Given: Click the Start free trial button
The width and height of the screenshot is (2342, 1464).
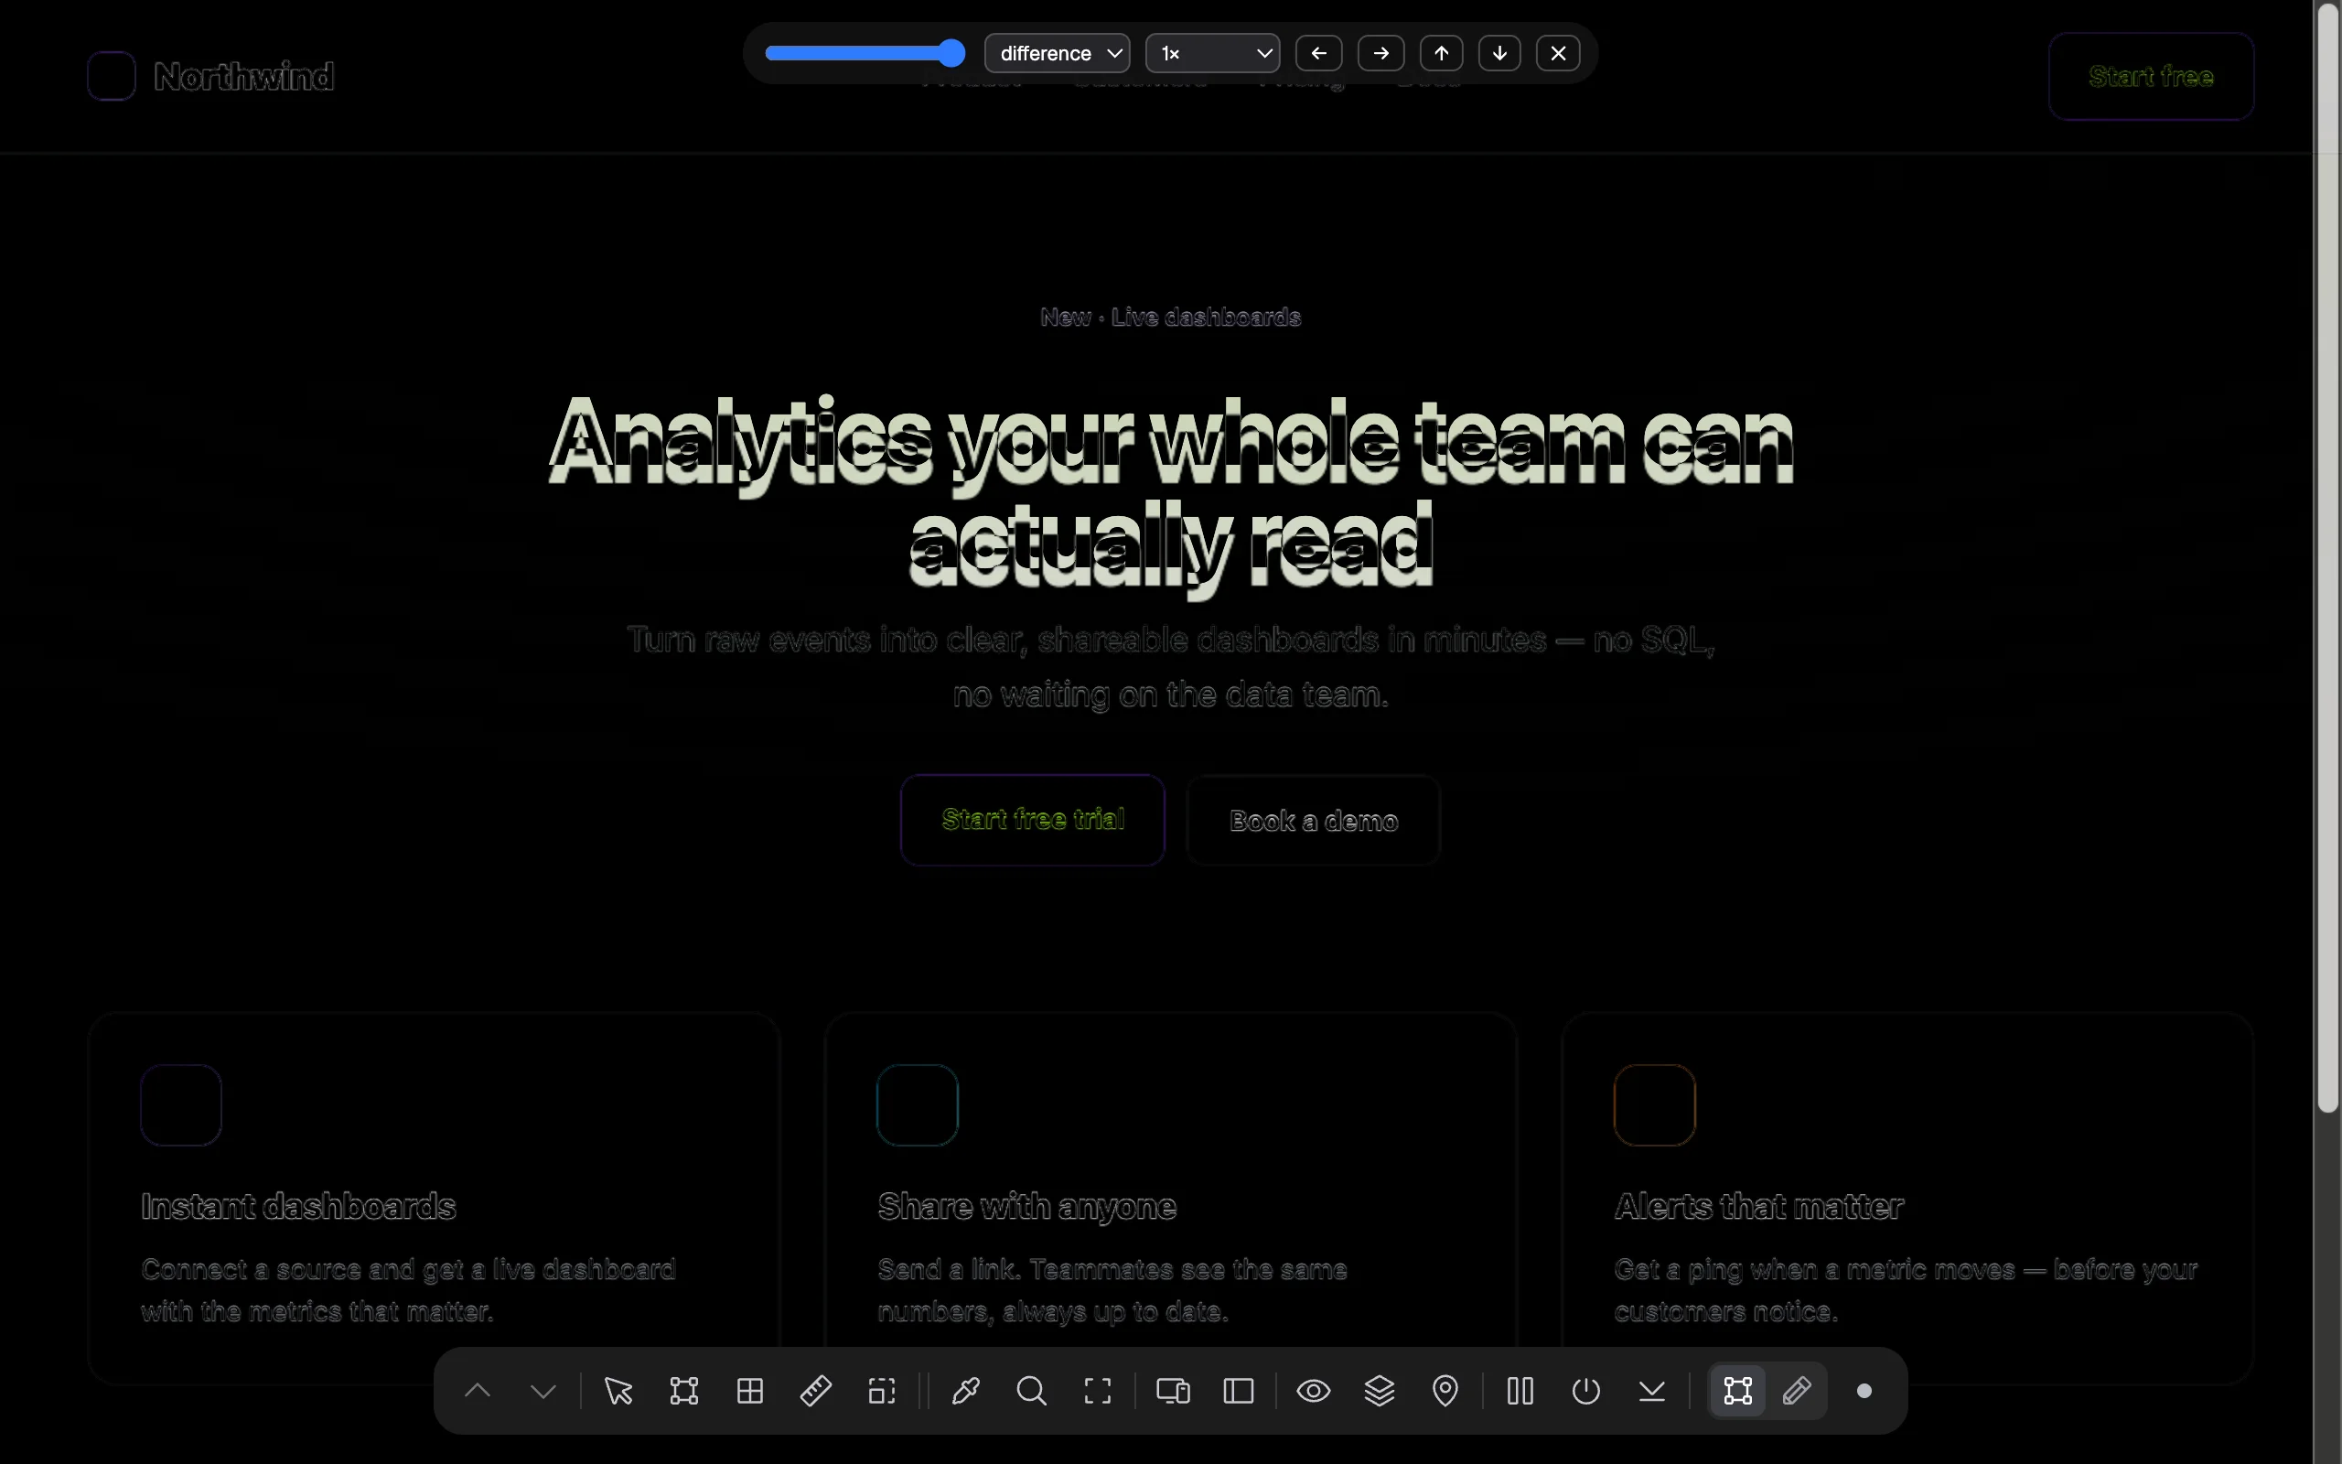Looking at the screenshot, I should point(1033,820).
